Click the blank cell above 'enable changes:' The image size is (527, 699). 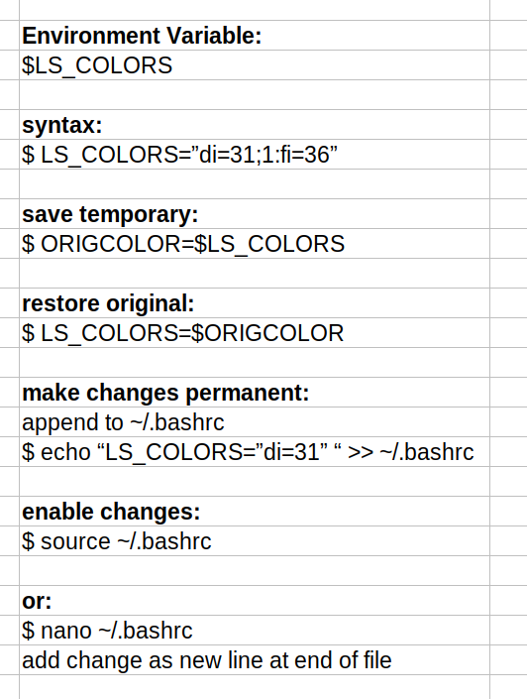coord(255,481)
